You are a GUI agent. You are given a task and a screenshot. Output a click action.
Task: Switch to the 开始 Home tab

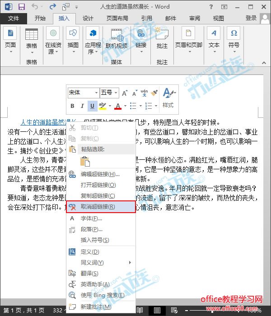point(40,19)
